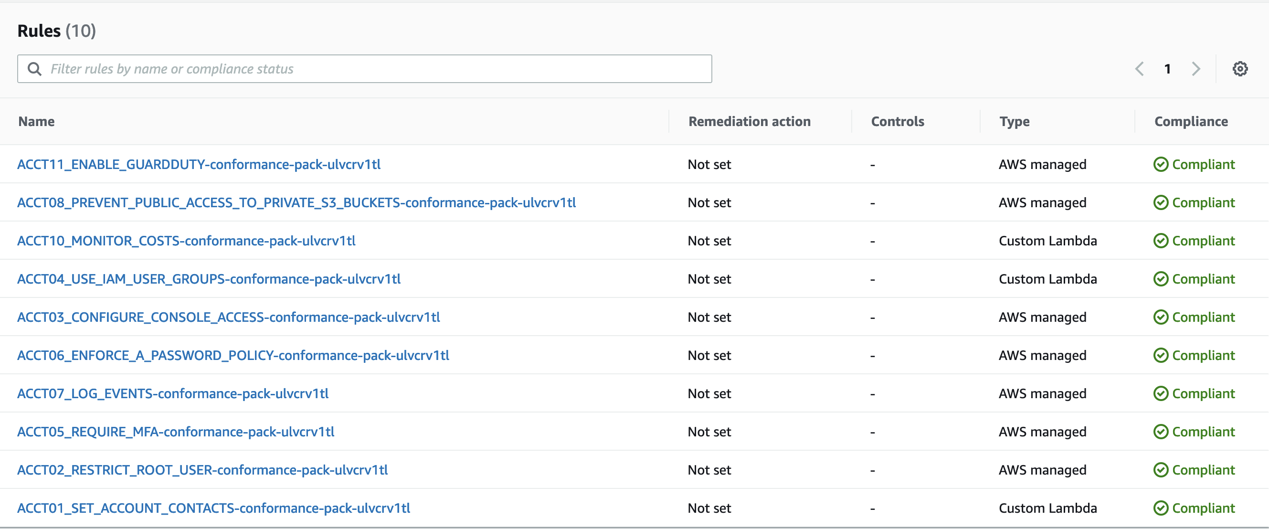
Task: Open ACCT11_ENABLE_GUARDDUTY rule link
Action: [199, 165]
